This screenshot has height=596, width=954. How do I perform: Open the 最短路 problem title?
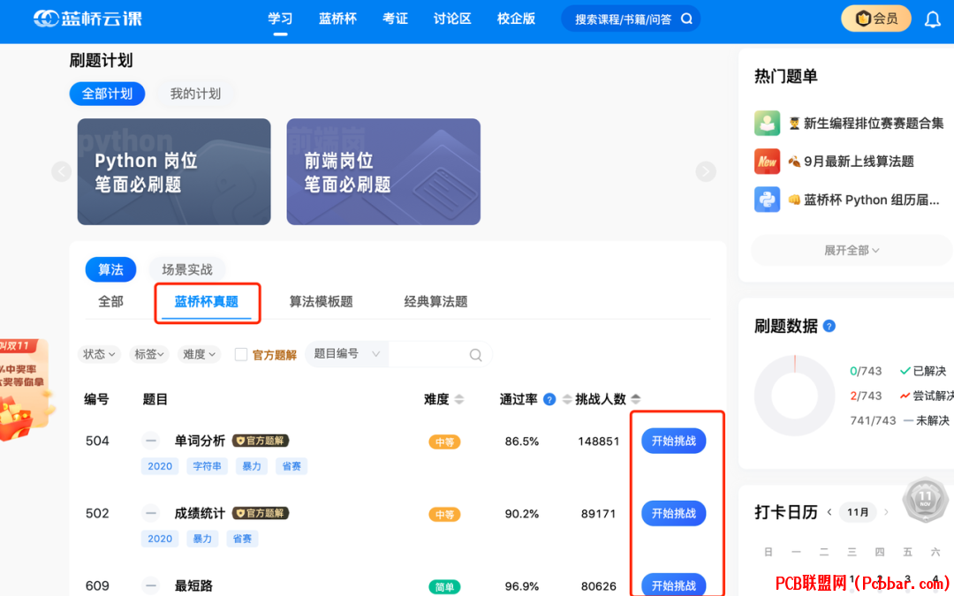[x=193, y=585]
